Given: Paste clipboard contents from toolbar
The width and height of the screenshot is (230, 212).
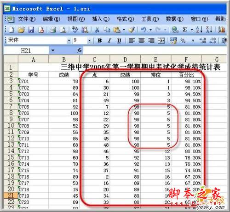Looking at the screenshot, I should tap(117, 29).
